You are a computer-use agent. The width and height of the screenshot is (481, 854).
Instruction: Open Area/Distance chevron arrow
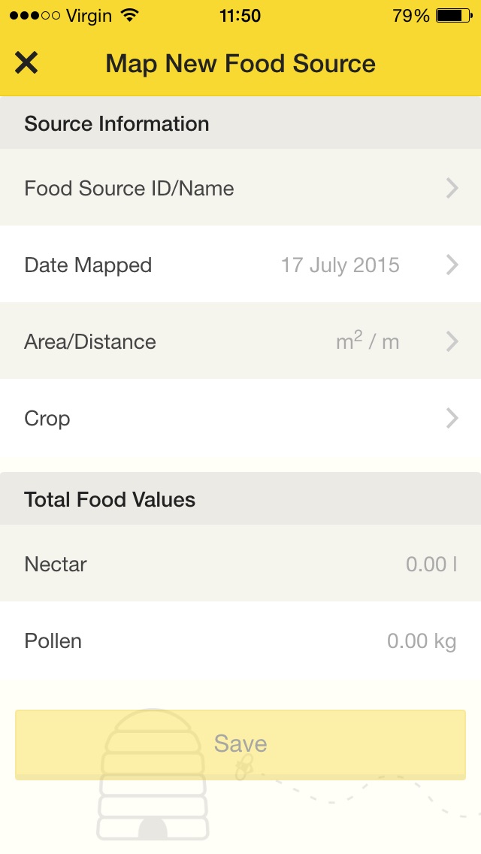click(452, 341)
